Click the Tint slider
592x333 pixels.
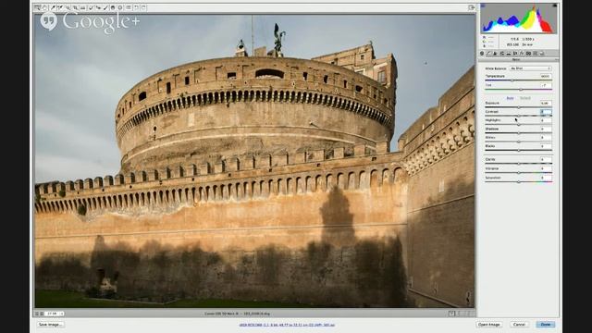[x=518, y=90]
